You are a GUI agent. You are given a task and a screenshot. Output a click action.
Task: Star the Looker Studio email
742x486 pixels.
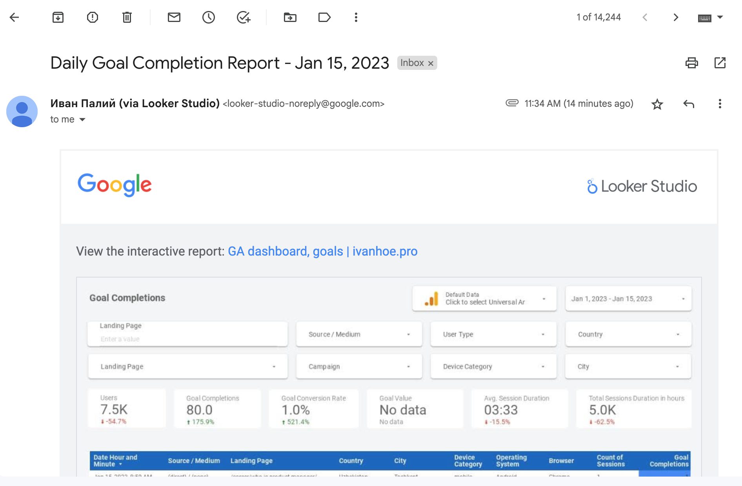coord(657,104)
